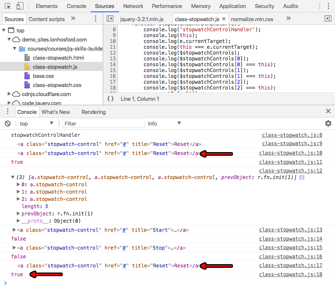
Task: Pretty print the source with braces icon
Action: click(110, 99)
